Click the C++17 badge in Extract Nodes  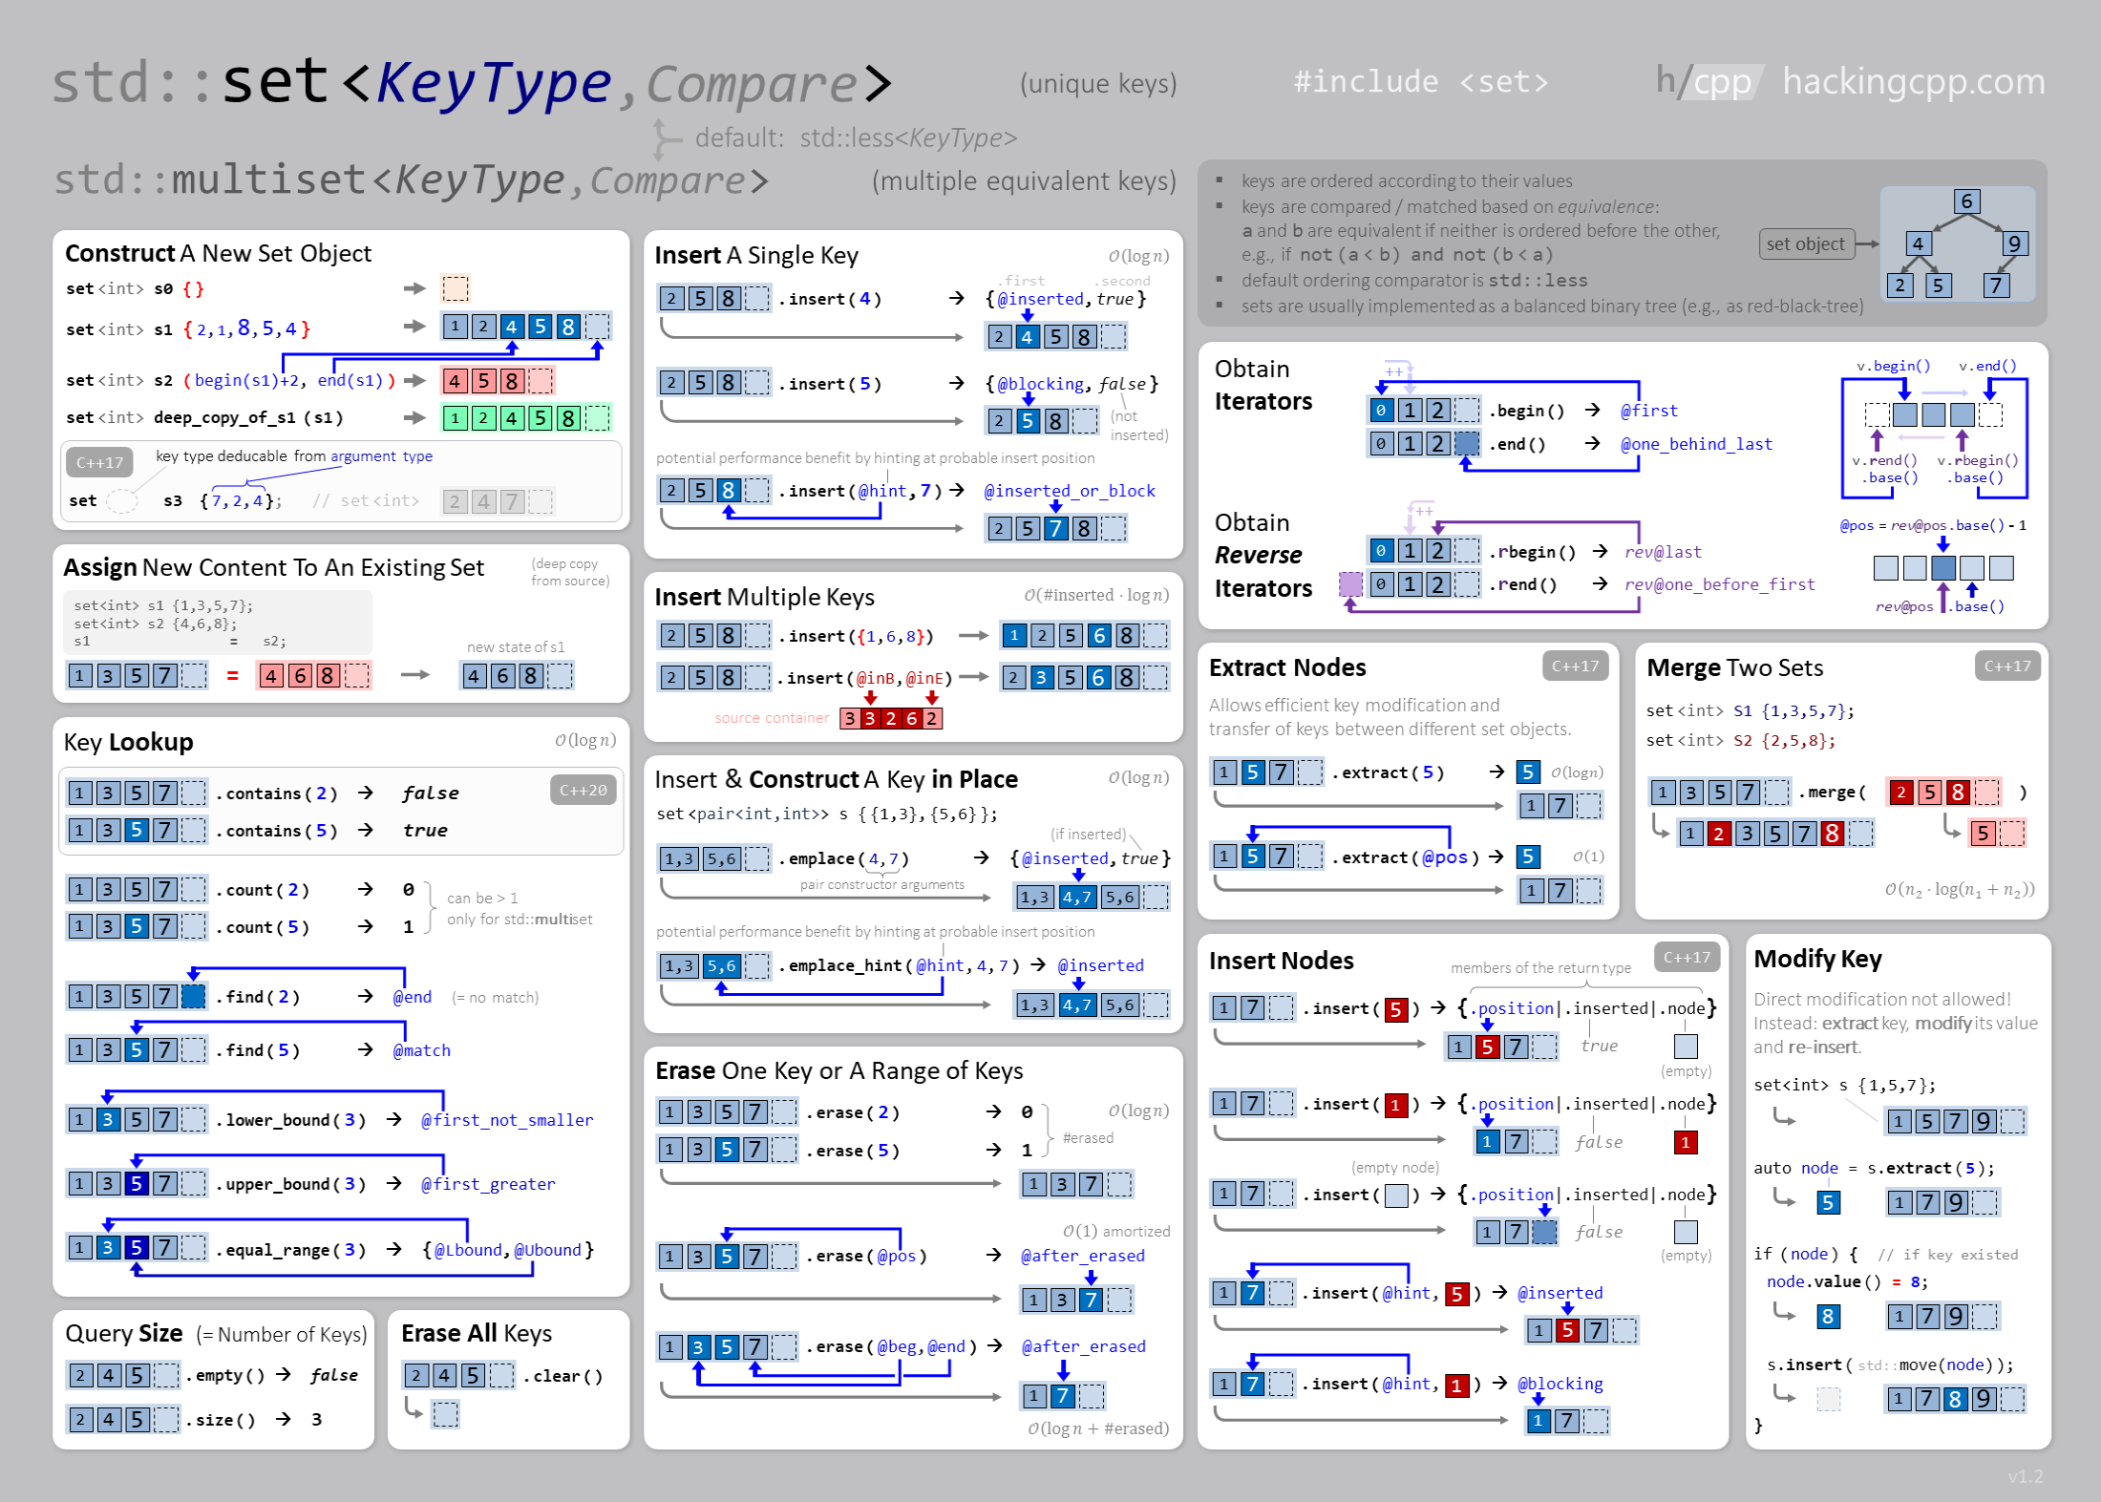[x=1574, y=666]
